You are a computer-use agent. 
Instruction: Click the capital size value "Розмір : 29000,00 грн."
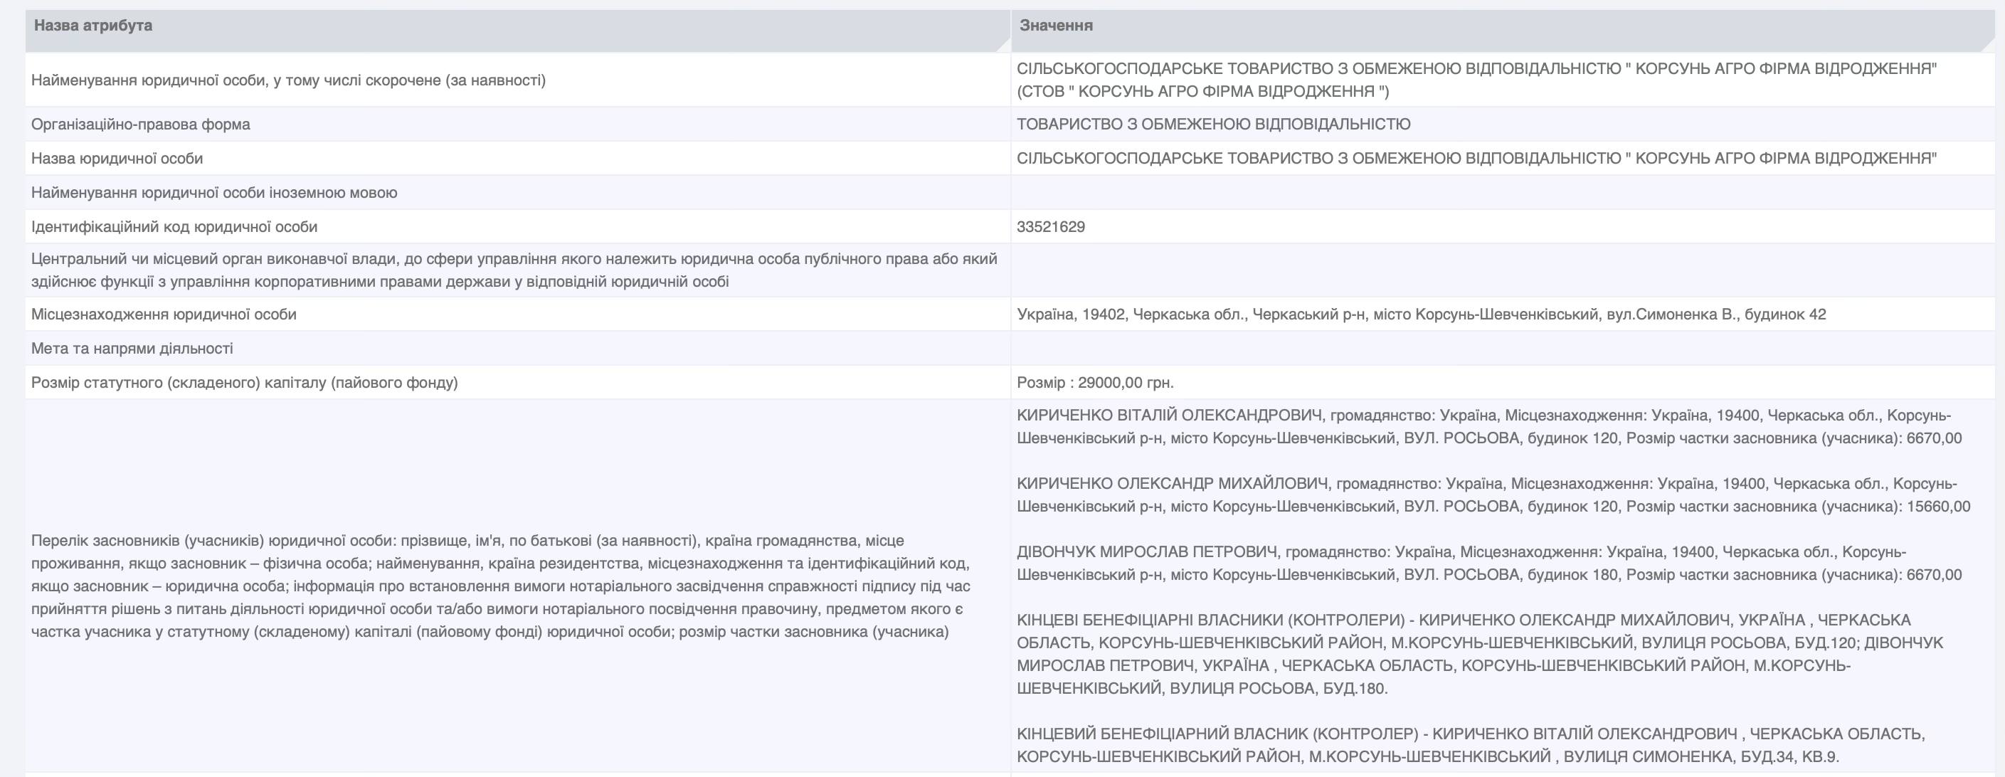[1095, 383]
